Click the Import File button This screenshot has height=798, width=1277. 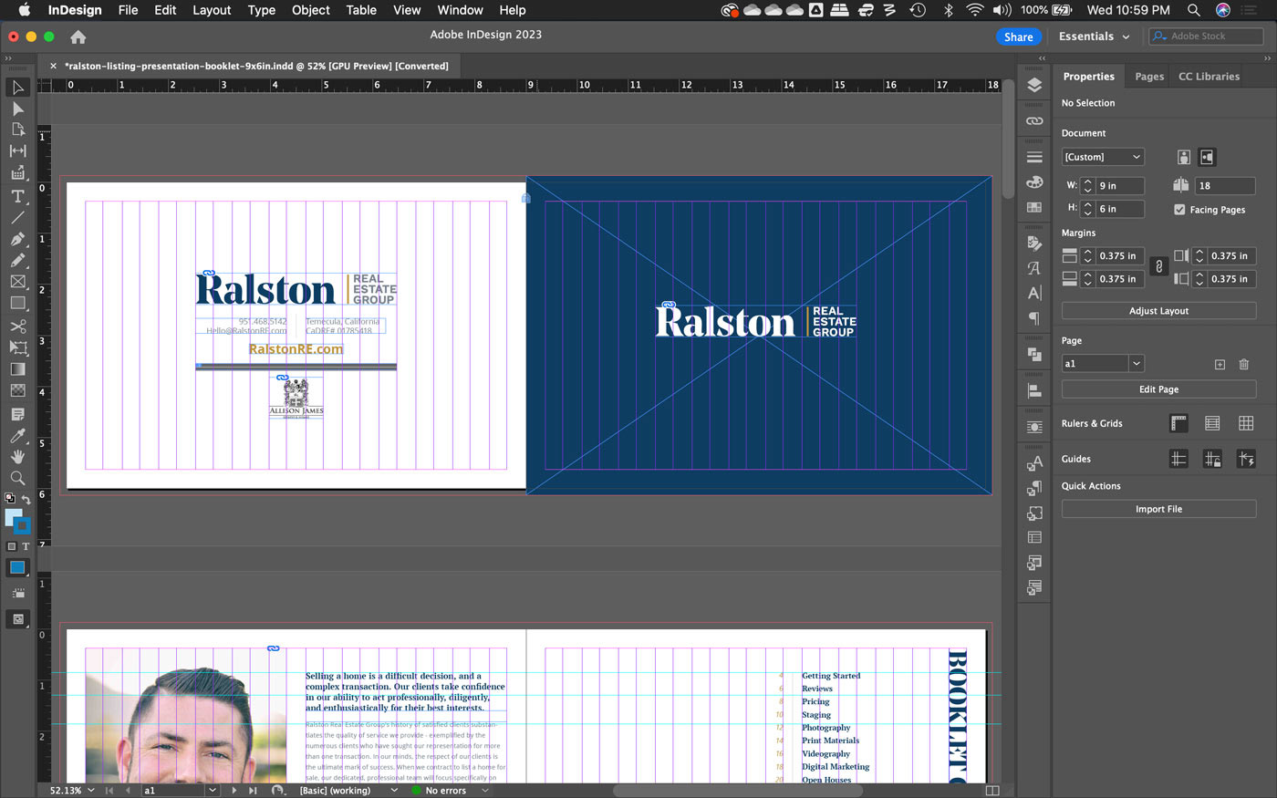click(1158, 509)
